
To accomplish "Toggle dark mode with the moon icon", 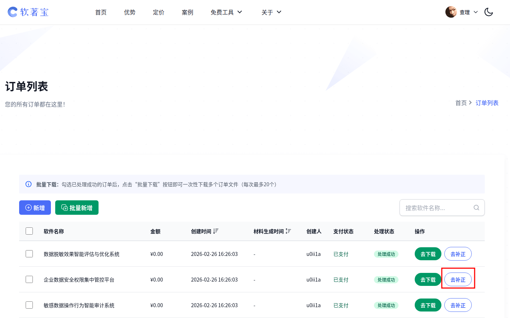I will pyautogui.click(x=489, y=12).
